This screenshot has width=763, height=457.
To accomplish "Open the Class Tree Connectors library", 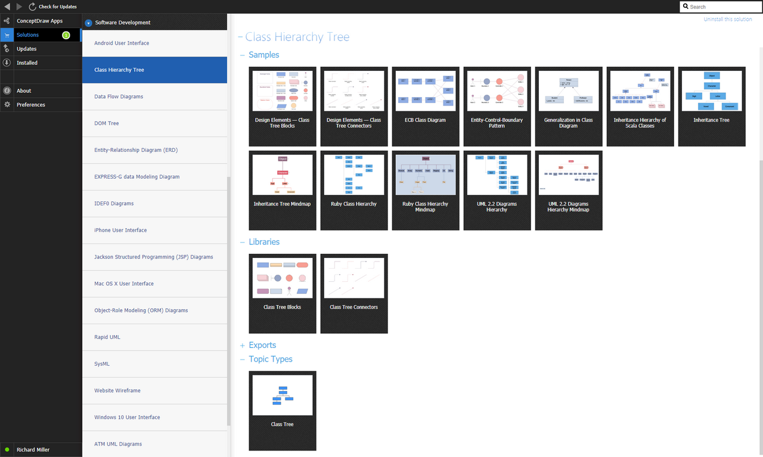I will (354, 294).
